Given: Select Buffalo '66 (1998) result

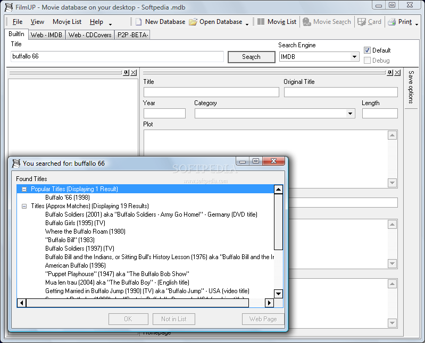Looking at the screenshot, I should tap(68, 198).
